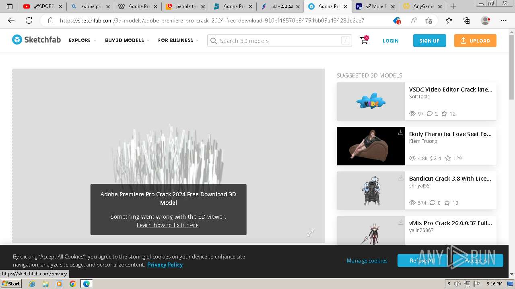Expand the EXPLORE menu
The width and height of the screenshot is (515, 289).
pos(82,41)
